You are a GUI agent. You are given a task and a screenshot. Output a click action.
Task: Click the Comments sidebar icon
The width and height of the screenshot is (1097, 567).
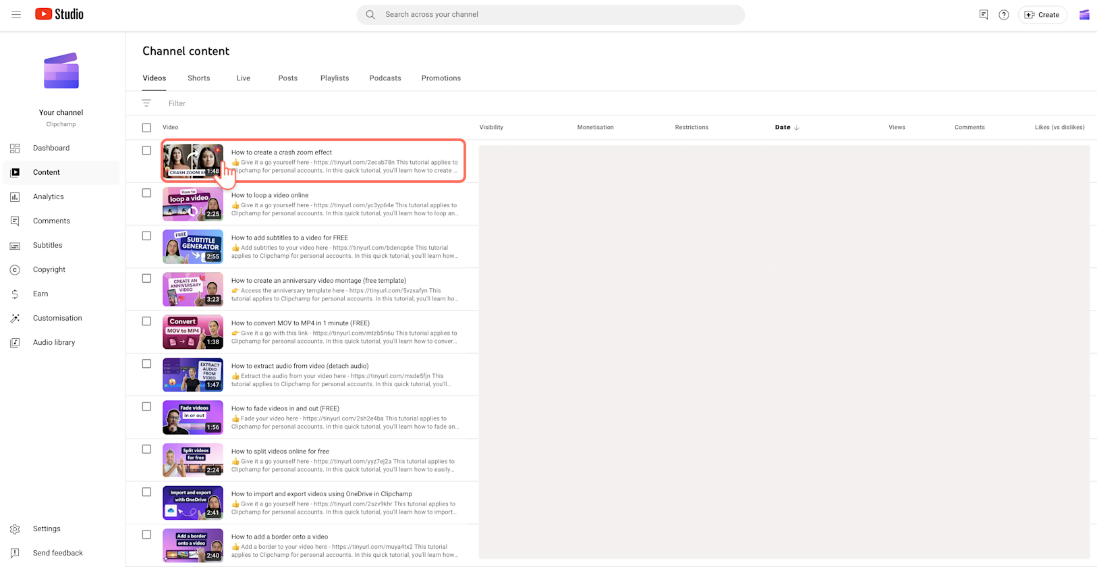tap(15, 221)
